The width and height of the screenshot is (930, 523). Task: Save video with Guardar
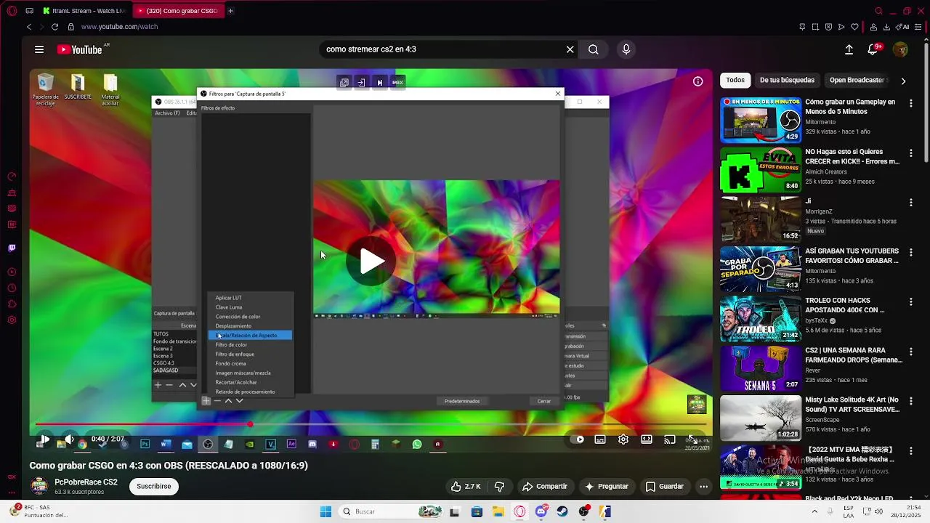pos(665,486)
